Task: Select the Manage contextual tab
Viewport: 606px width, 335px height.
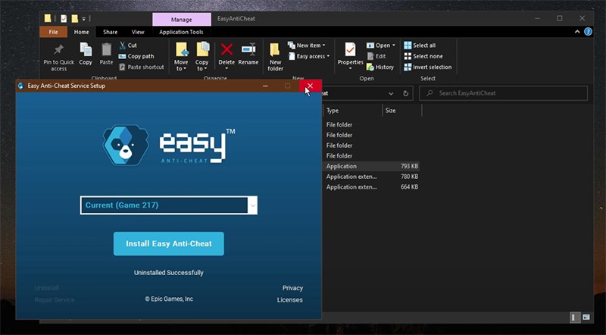Action: tap(182, 20)
